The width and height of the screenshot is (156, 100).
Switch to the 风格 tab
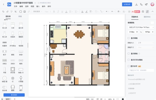click(20, 16)
